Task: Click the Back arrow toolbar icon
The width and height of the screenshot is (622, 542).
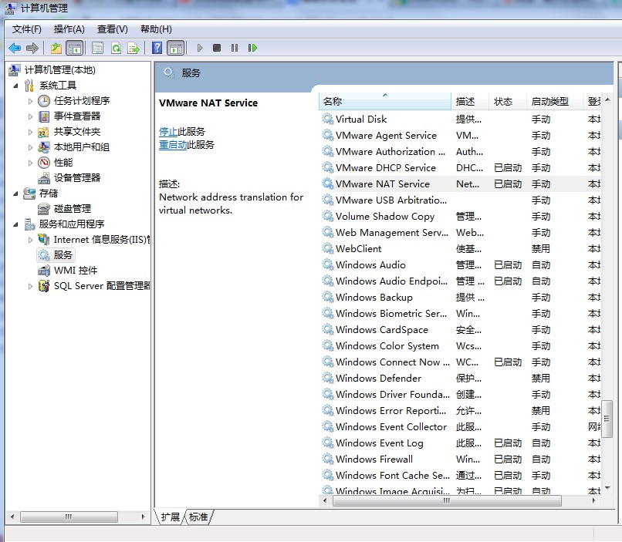Action: pyautogui.click(x=15, y=48)
